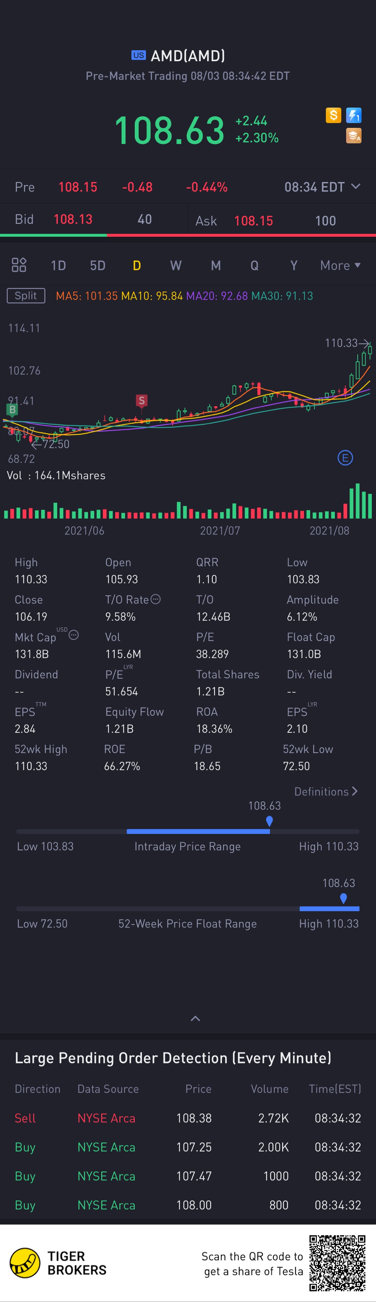Tap the Direction column header
376x1302 pixels.
tap(37, 1089)
